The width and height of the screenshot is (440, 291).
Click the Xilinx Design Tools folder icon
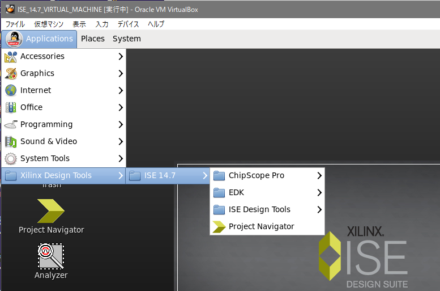click(11, 176)
